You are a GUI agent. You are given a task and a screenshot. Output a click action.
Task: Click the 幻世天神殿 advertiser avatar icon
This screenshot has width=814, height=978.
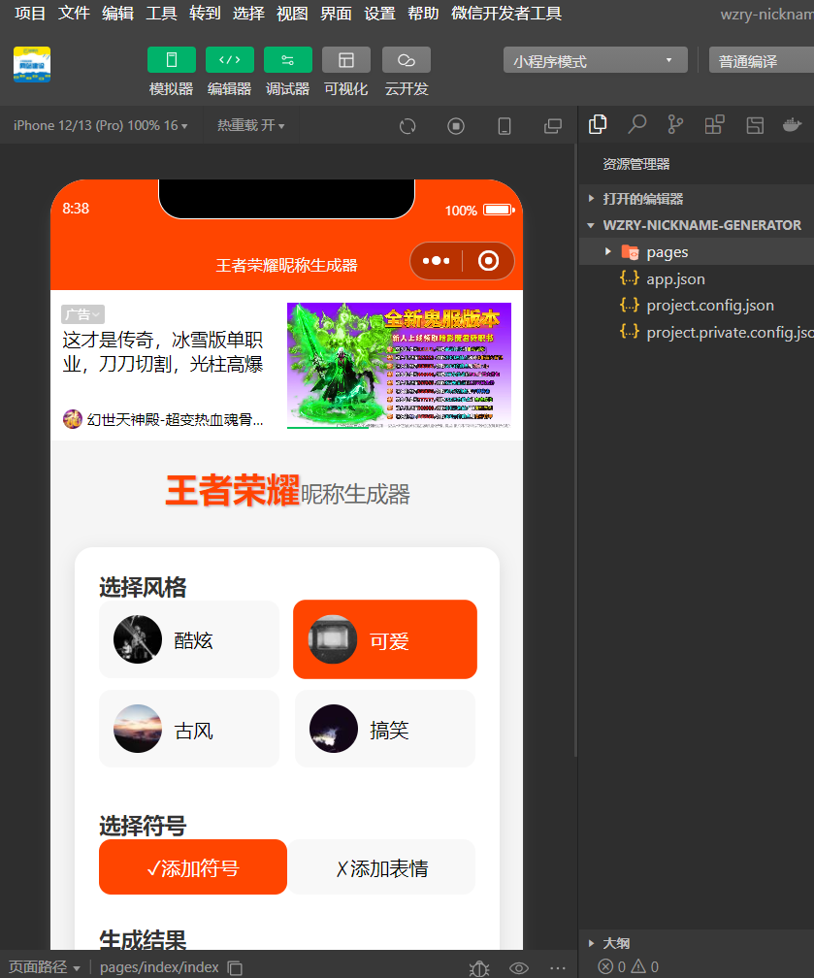pos(73,419)
